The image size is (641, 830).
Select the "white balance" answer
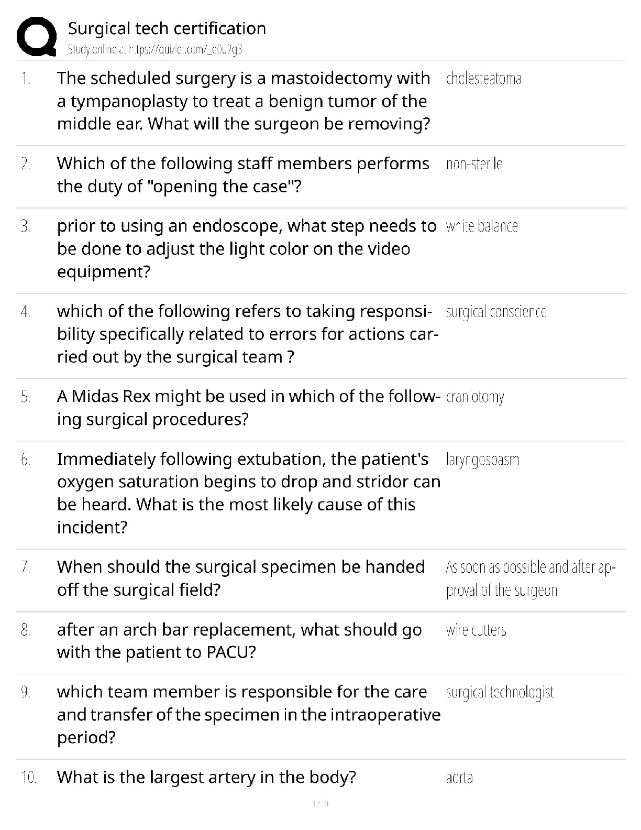coord(482,227)
